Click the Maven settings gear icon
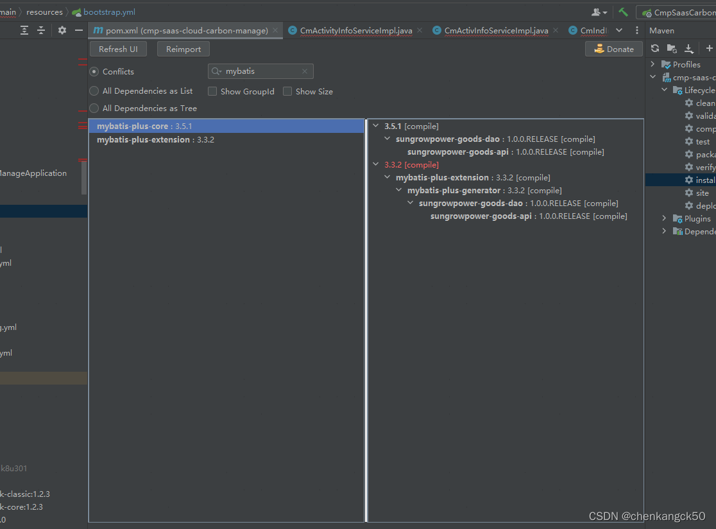 [62, 30]
